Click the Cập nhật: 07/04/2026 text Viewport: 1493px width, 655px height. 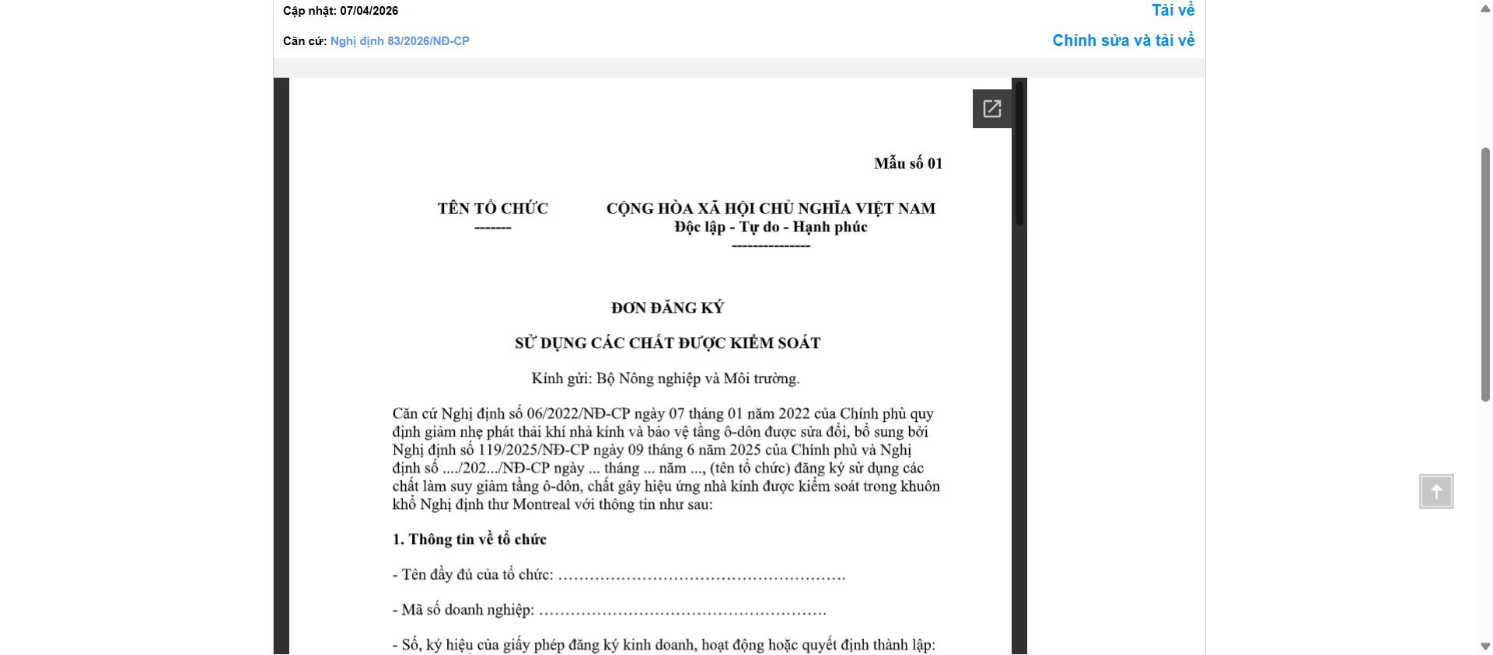coord(341,11)
